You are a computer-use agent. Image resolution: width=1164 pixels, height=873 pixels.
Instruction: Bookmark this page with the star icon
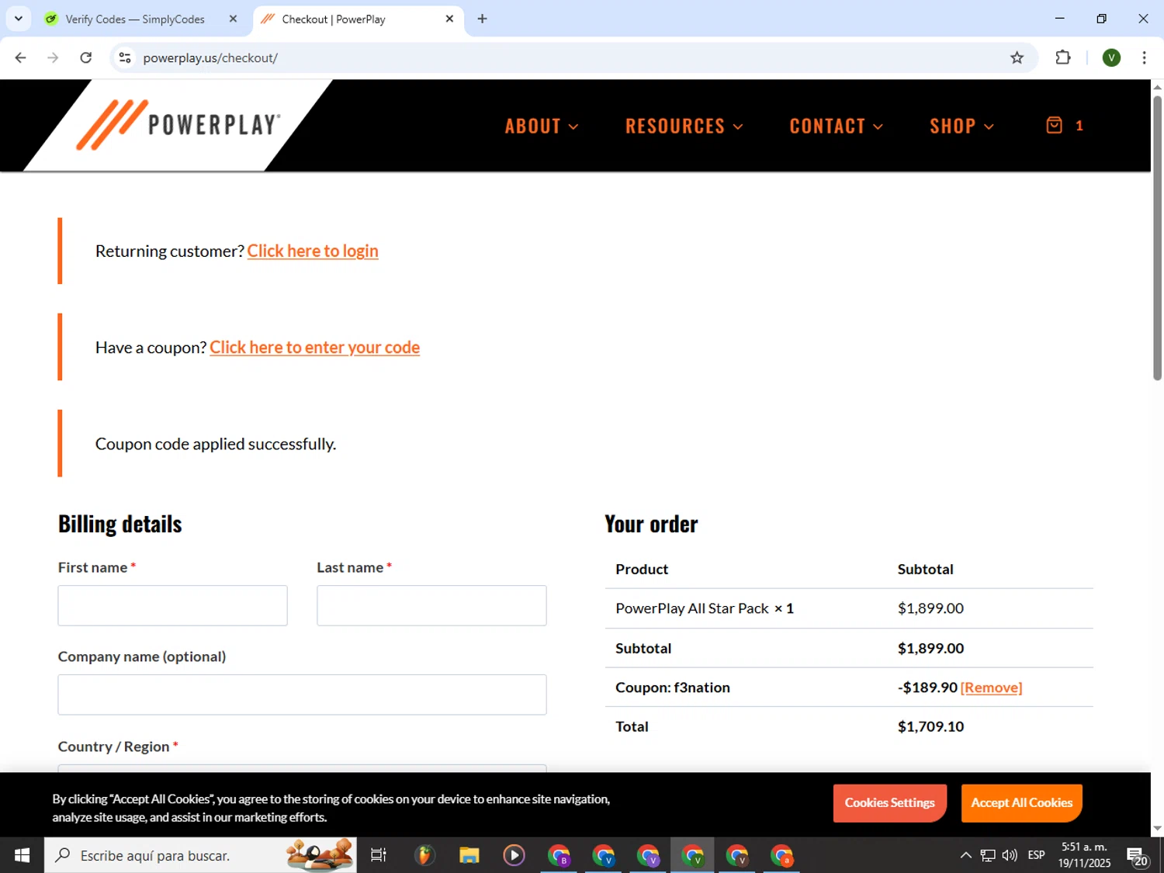(x=1017, y=57)
